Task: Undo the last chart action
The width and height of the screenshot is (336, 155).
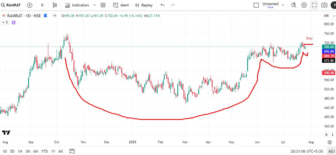Action: pos(163,5)
